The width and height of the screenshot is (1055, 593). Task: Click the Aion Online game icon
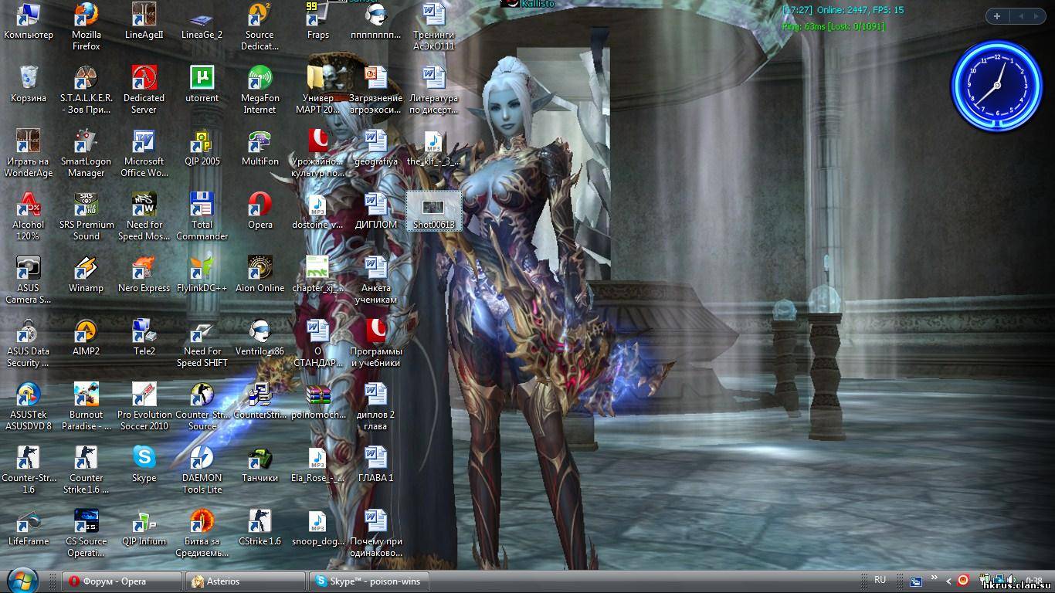click(260, 269)
